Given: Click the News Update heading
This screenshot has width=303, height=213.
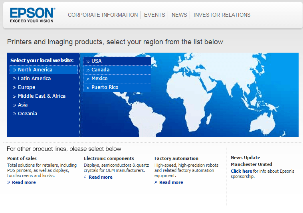Looking at the screenshot, I should point(245,158).
